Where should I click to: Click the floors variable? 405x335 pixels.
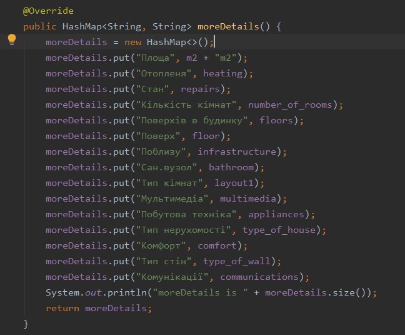[x=276, y=121]
